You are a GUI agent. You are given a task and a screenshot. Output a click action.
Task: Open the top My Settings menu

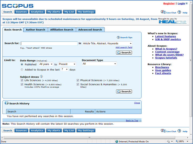[x=86, y=12]
